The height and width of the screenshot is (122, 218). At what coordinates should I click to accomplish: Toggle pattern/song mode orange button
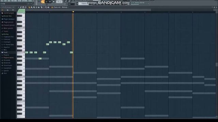point(43,2)
